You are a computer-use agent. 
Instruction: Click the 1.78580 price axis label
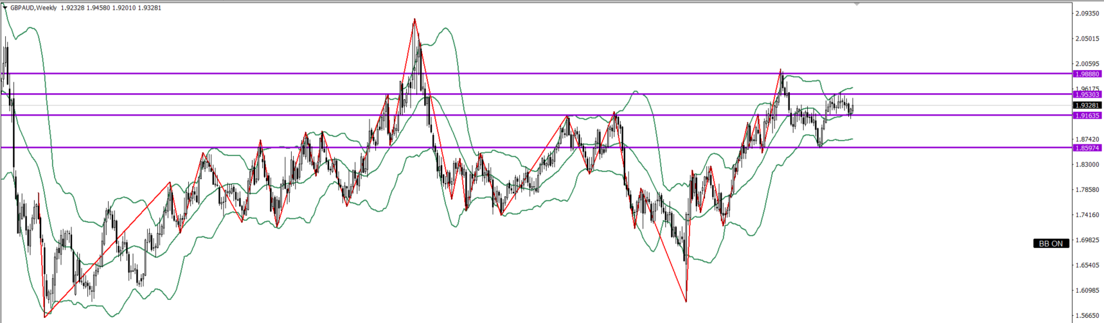pos(1087,189)
